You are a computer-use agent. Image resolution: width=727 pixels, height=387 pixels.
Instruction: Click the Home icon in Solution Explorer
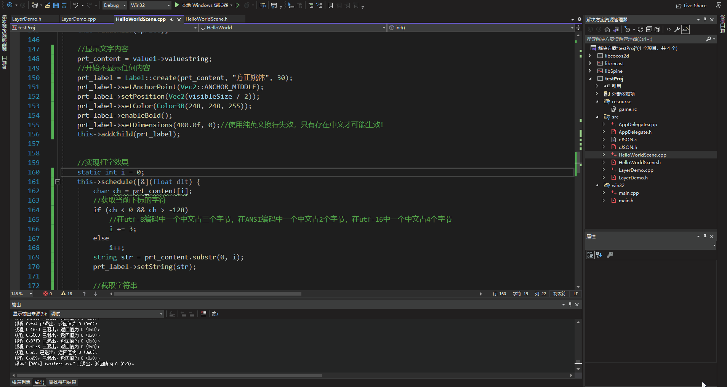607,29
